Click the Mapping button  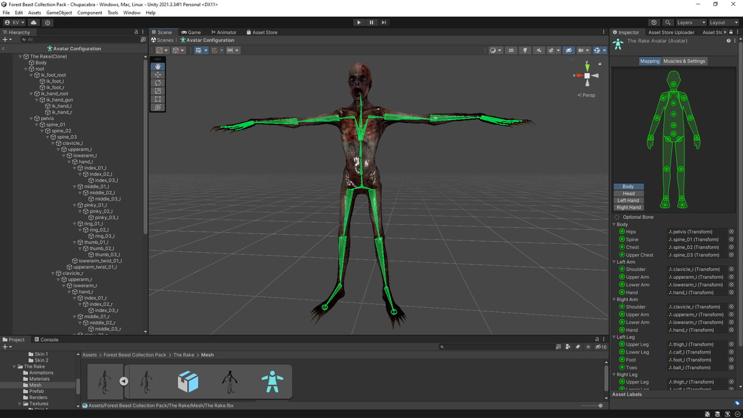coord(650,61)
